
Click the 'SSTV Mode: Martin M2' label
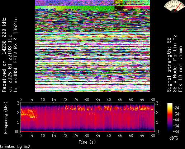pos(175,63)
